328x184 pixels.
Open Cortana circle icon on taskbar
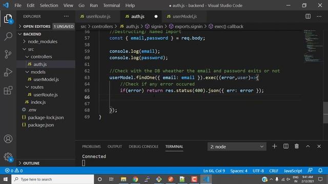(x=100, y=179)
